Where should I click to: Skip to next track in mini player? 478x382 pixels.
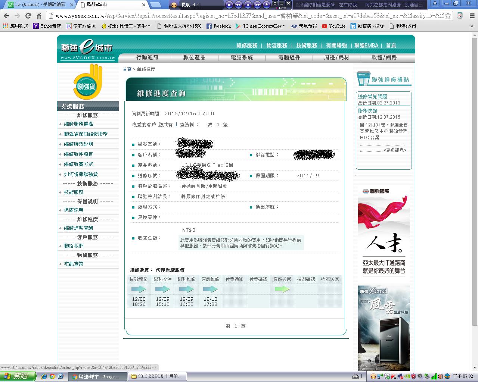tap(257, 5)
